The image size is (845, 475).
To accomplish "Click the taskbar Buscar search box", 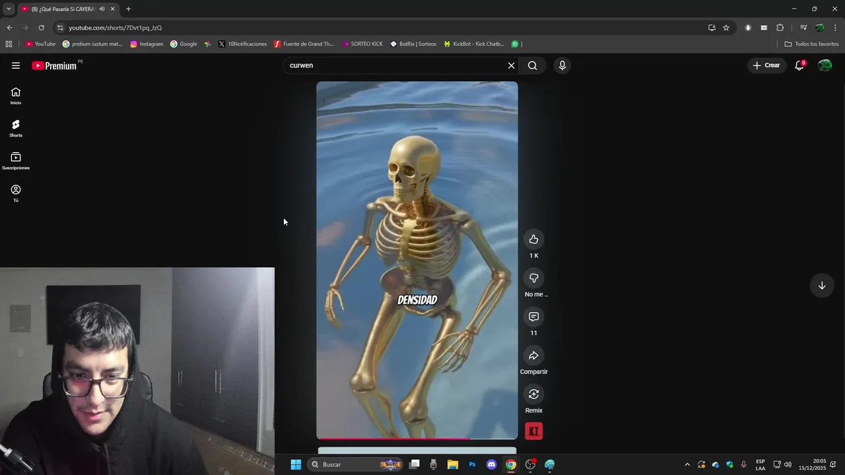I will click(x=356, y=464).
